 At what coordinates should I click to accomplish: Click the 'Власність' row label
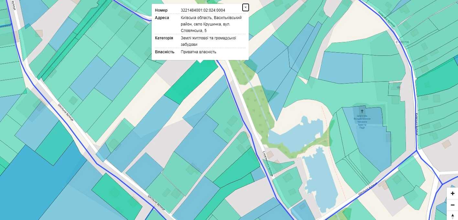tap(165, 52)
